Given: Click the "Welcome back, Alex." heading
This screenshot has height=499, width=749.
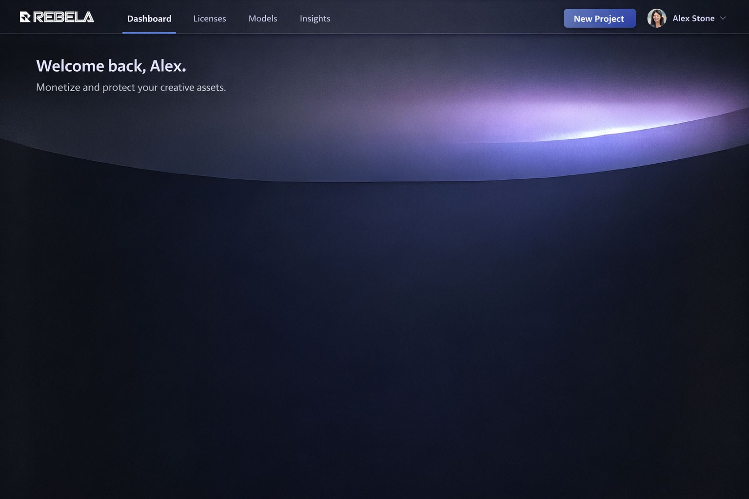Looking at the screenshot, I should click(111, 66).
